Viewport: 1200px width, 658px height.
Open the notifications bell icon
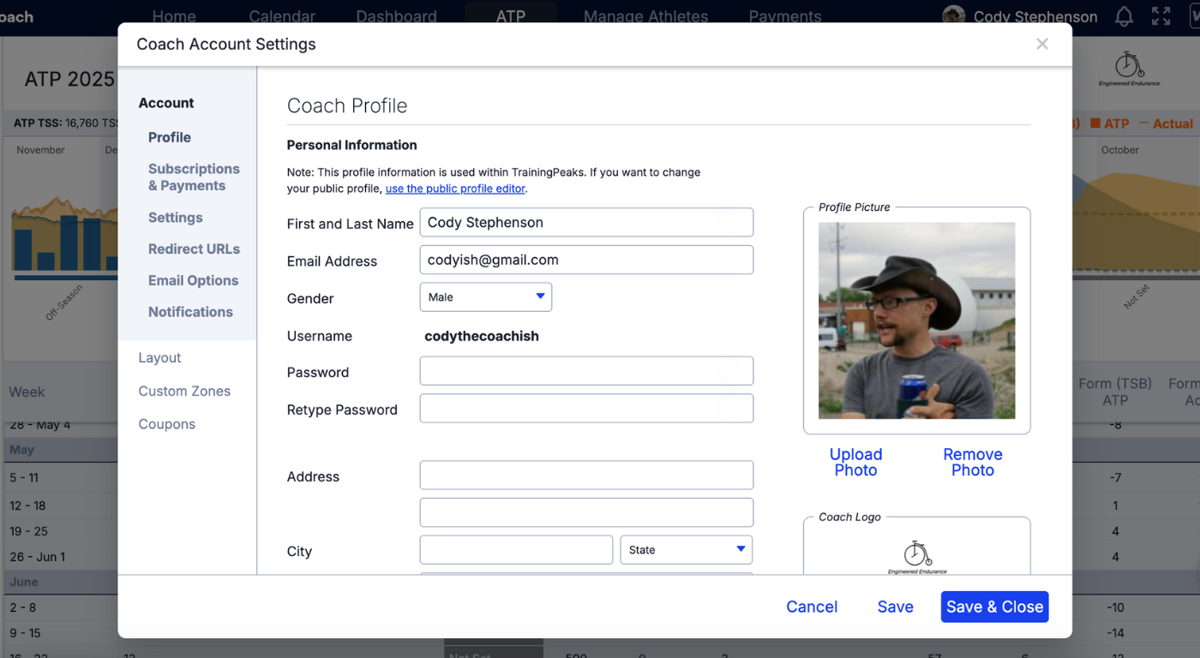(1124, 15)
